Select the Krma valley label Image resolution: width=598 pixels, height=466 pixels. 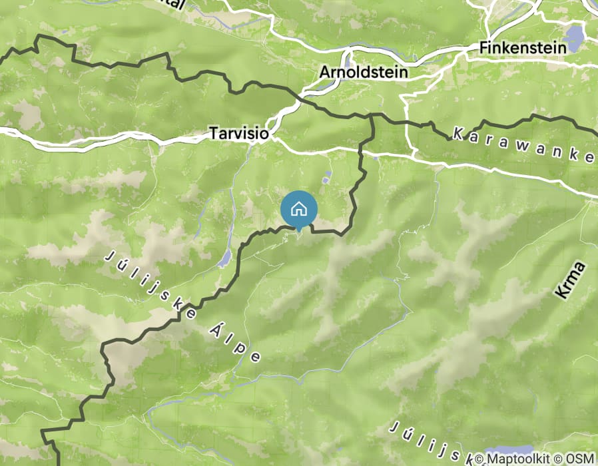point(570,280)
